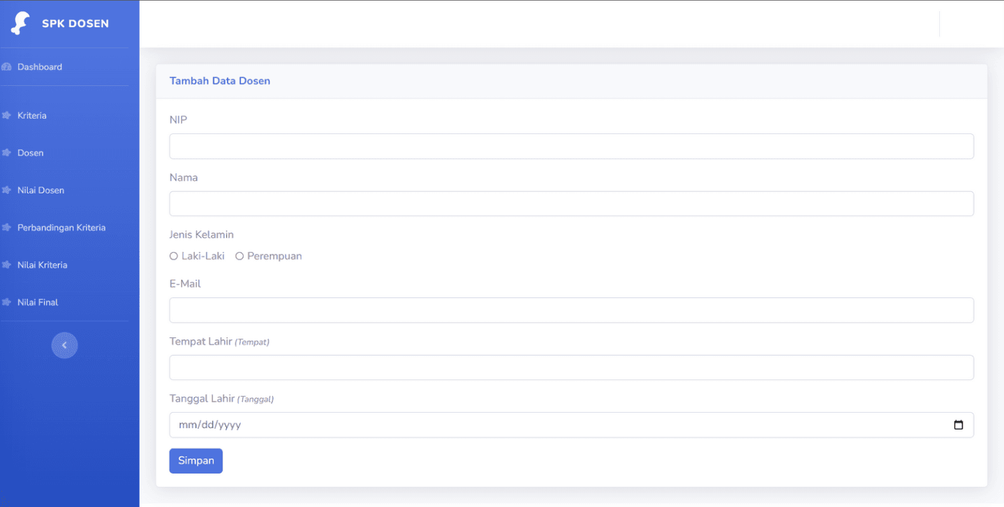Viewport: 1004px width, 507px height.
Task: Focus the NIP input field
Action: click(x=571, y=146)
